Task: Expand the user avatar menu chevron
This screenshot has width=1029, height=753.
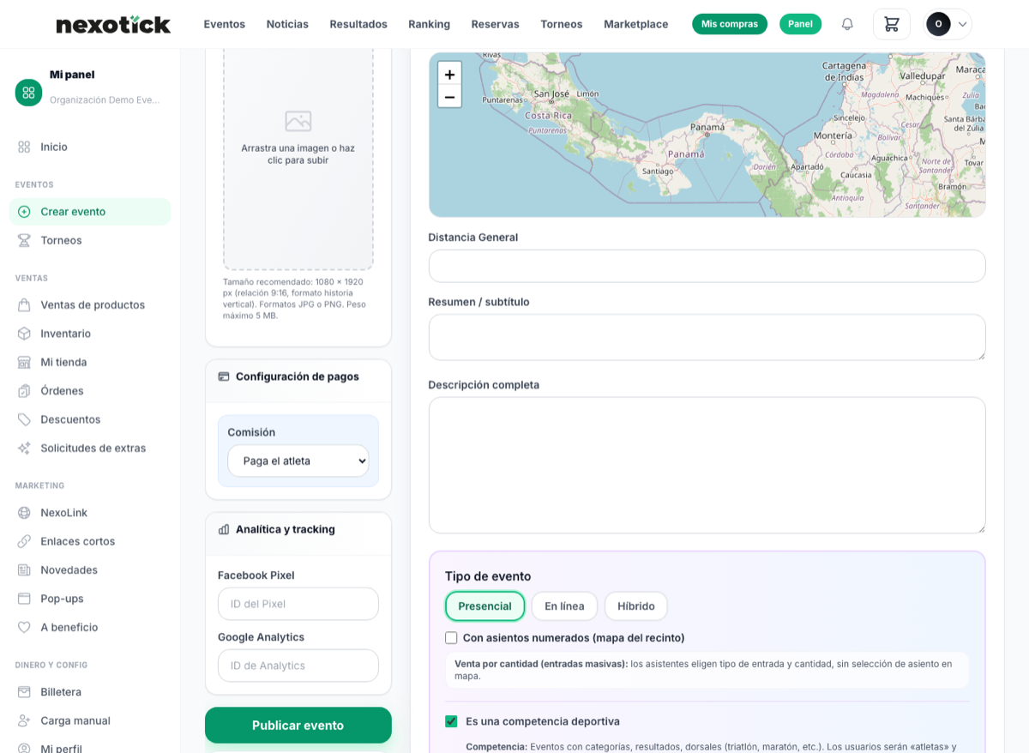Action: tap(962, 25)
